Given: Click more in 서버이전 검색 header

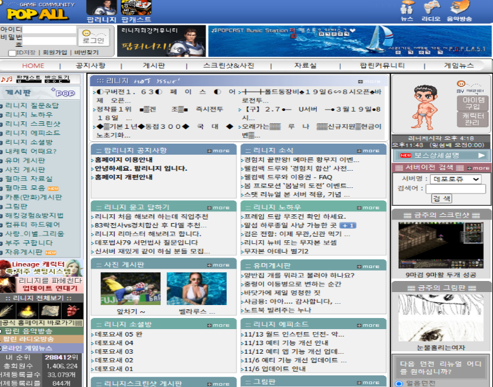Looking at the screenshot, I should click(x=478, y=168).
